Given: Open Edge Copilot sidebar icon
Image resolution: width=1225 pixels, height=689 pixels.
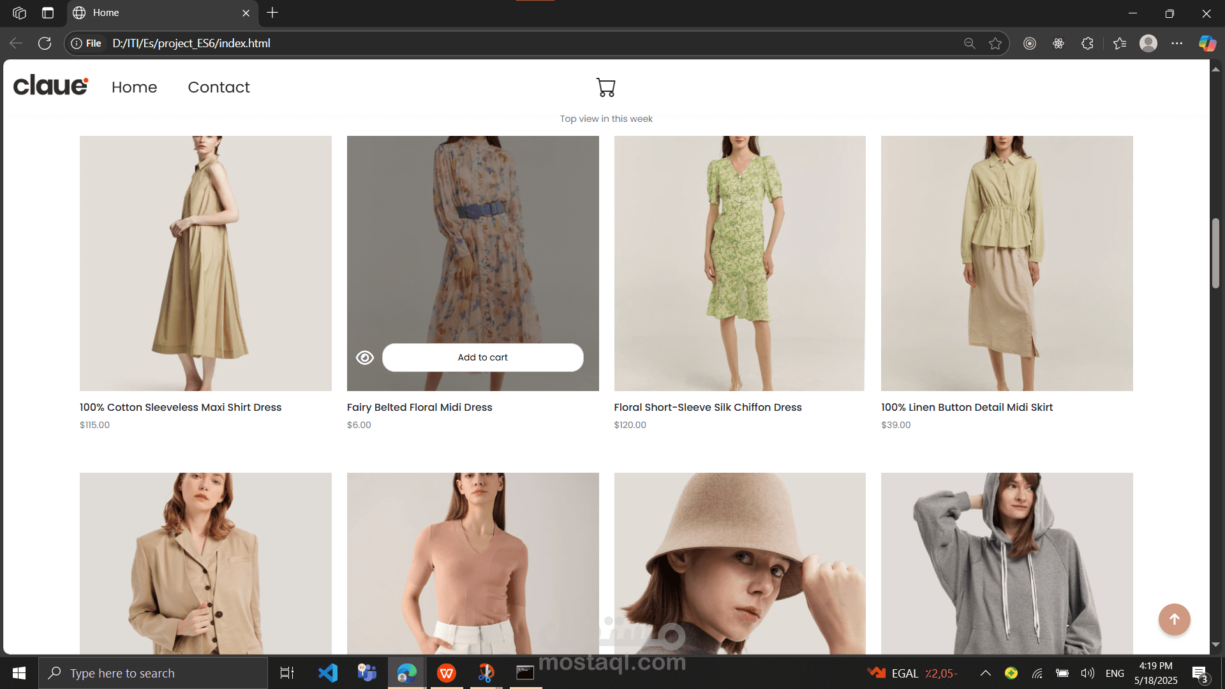Looking at the screenshot, I should pos(1206,43).
